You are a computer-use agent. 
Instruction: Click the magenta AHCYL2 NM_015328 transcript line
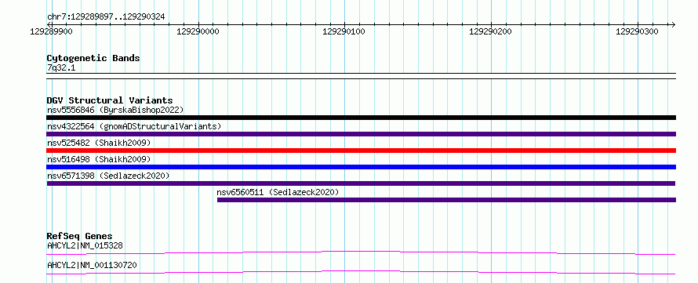pos(361,252)
